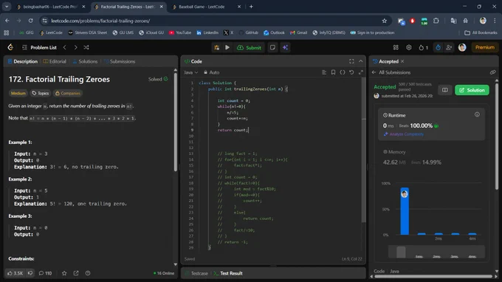Open the Strivers DSA Sheet bookmark
The height and width of the screenshot is (282, 502).
[87, 32]
